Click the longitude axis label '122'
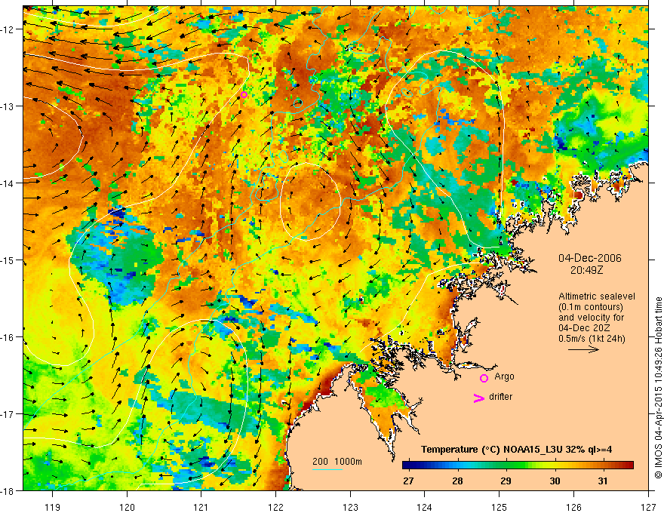664x513 pixels. click(x=275, y=507)
